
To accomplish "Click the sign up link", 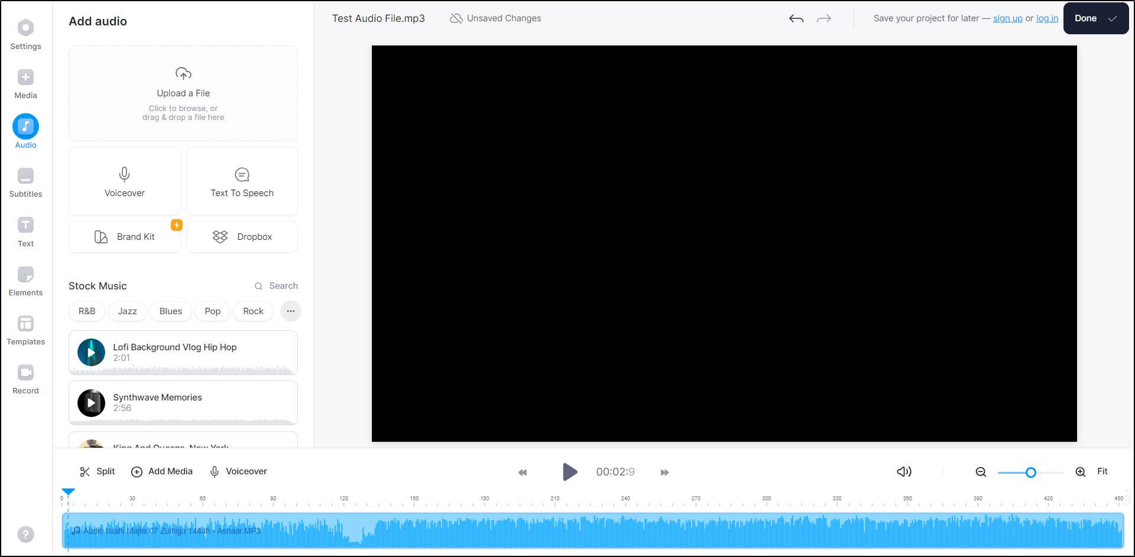I will [x=1007, y=18].
